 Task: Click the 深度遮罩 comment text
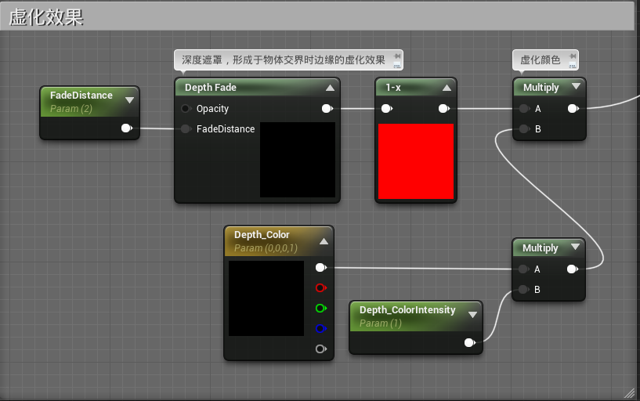[x=284, y=60]
